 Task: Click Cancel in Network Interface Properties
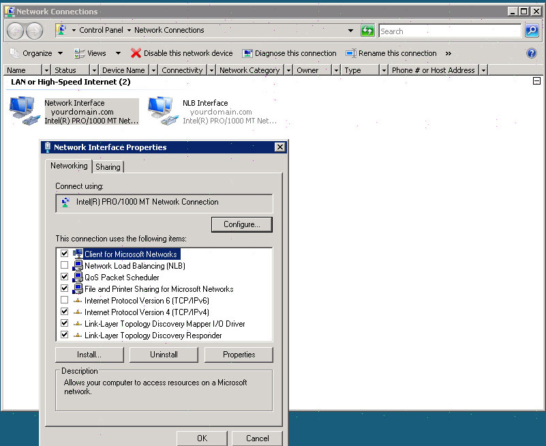pyautogui.click(x=258, y=438)
